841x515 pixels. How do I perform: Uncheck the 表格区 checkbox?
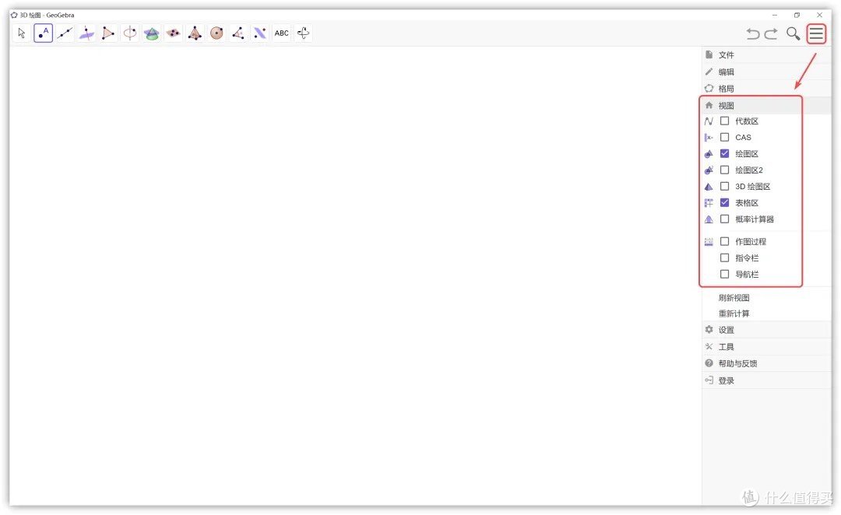point(725,202)
